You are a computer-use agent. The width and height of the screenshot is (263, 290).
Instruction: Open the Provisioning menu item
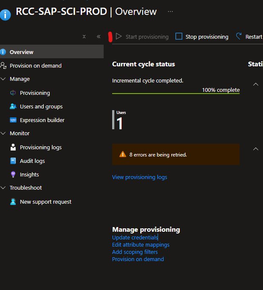click(35, 93)
